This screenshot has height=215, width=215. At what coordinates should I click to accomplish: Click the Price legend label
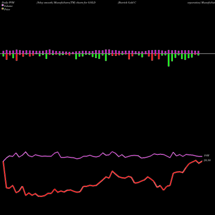7,9
